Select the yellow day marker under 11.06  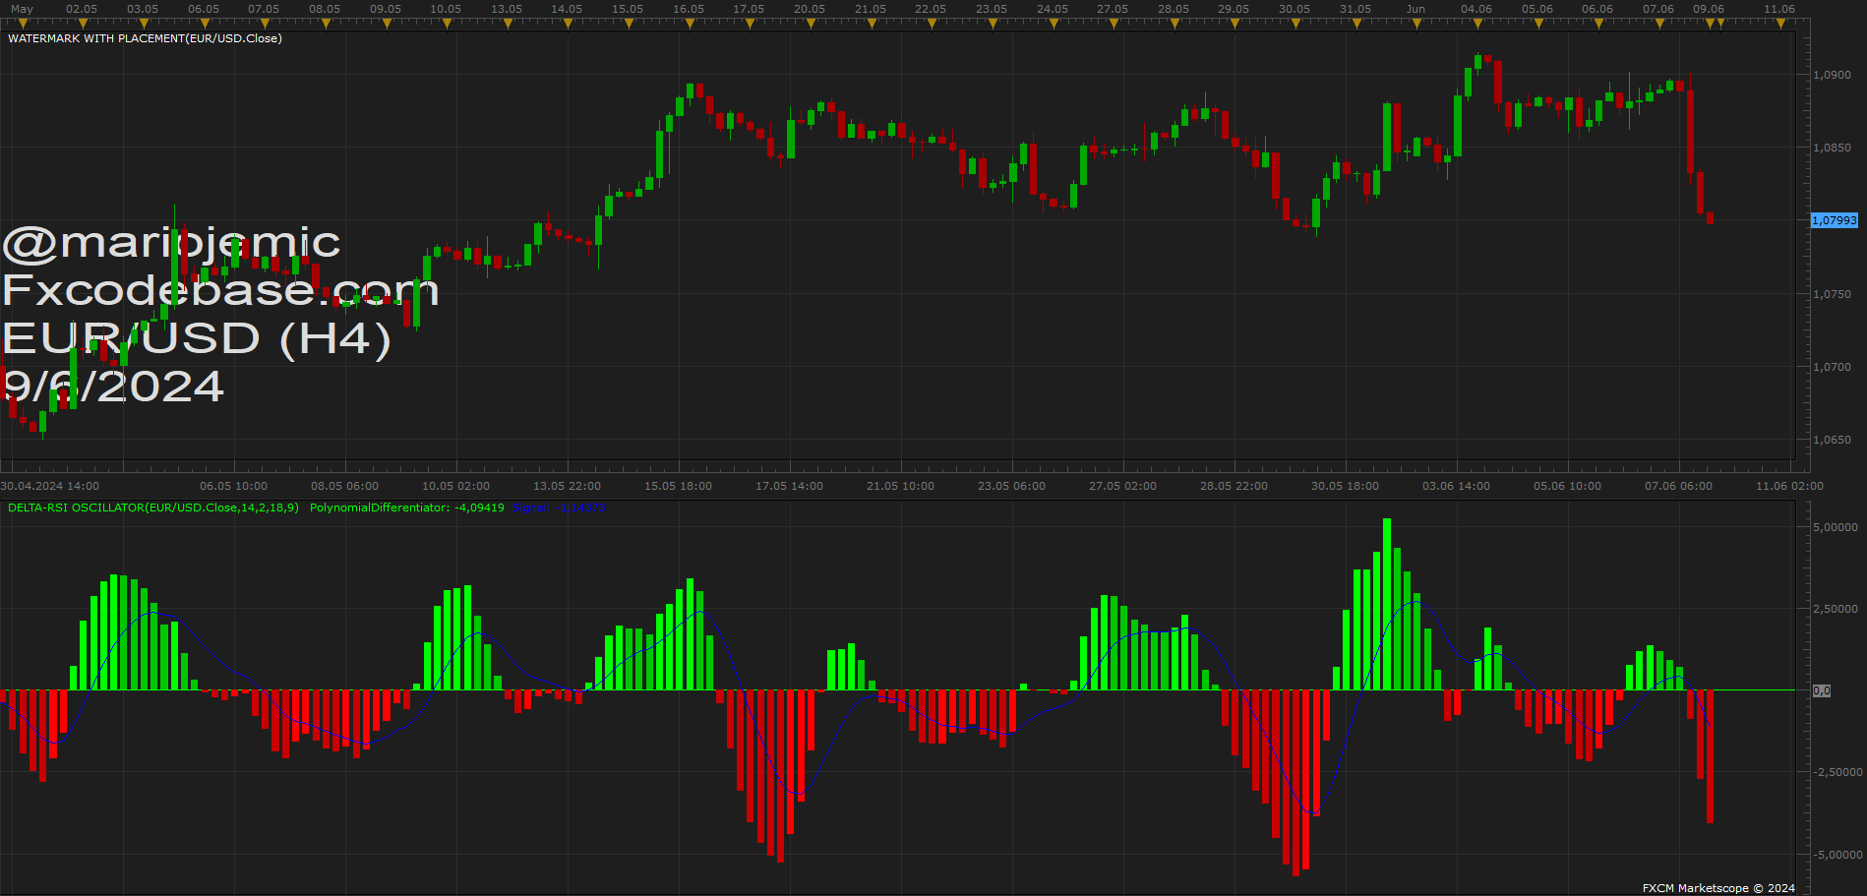(1780, 24)
